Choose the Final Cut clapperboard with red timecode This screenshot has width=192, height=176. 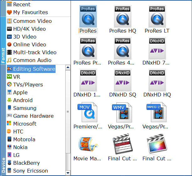[x=123, y=144]
